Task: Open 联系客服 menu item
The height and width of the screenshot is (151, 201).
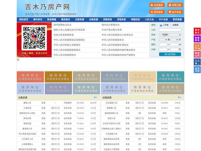Action: [x=177, y=20]
